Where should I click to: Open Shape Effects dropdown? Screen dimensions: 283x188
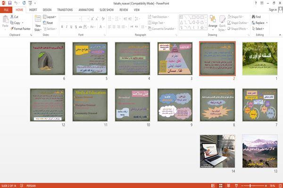[x=238, y=29]
